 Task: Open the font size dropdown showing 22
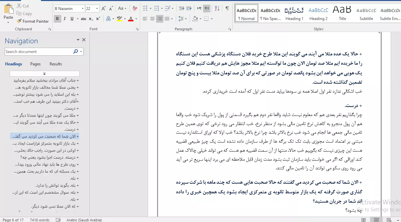point(97,8)
